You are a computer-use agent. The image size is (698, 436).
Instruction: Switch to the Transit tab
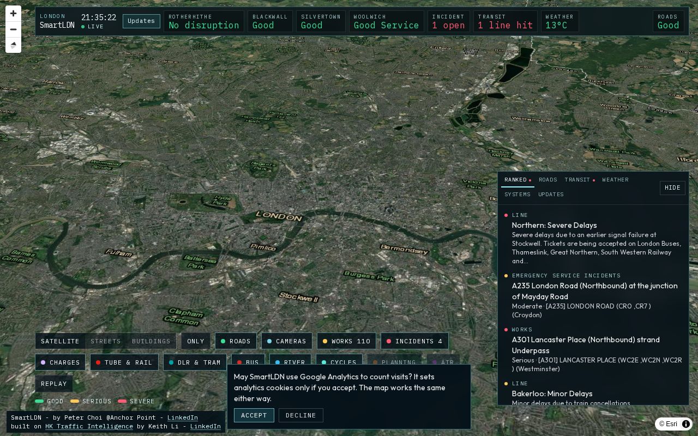(x=579, y=180)
